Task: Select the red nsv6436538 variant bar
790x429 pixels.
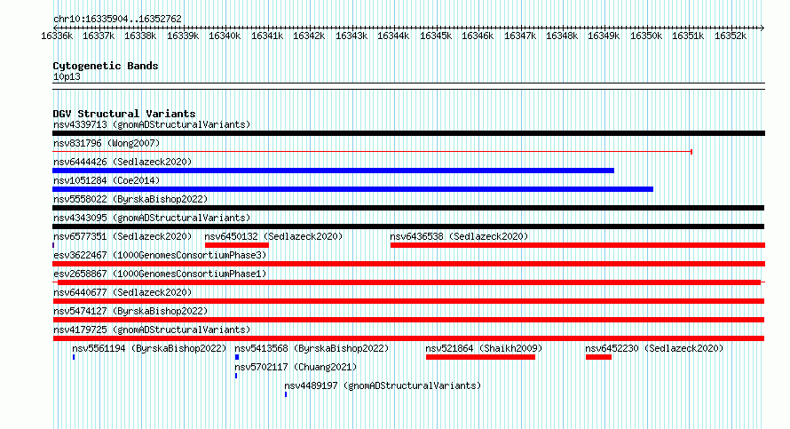Action: tap(578, 245)
